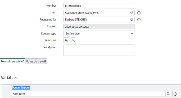
Task: Expand the Contact type dropdown
Action: pyautogui.click(x=99, y=33)
